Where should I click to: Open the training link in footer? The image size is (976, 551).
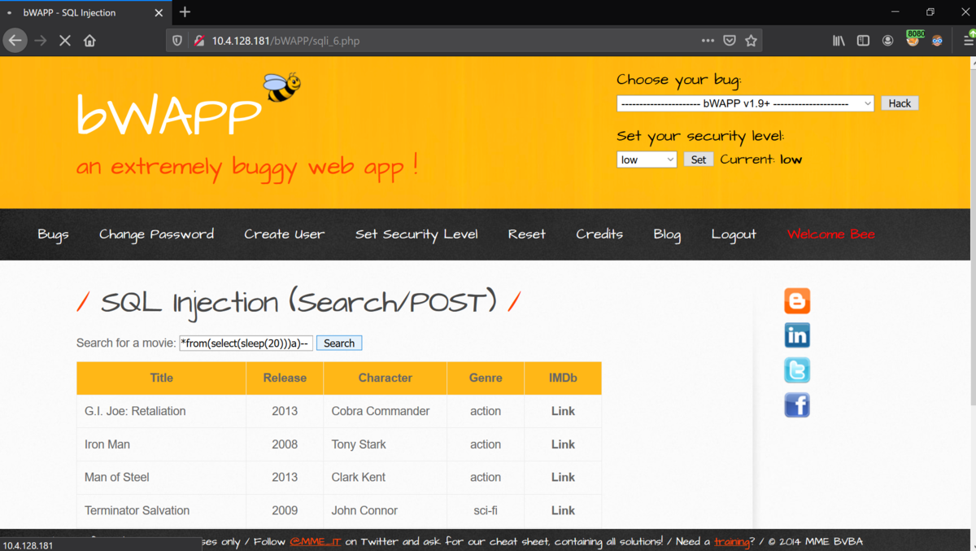point(732,541)
